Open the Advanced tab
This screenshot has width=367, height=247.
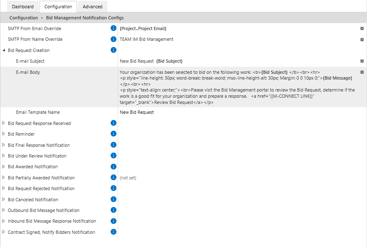(x=93, y=7)
